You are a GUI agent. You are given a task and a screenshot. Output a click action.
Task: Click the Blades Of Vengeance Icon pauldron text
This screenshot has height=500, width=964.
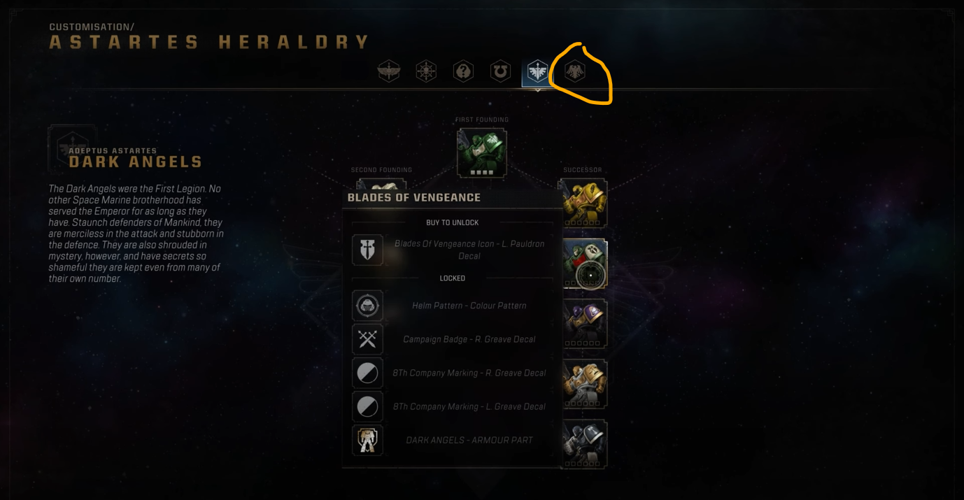tap(469, 250)
